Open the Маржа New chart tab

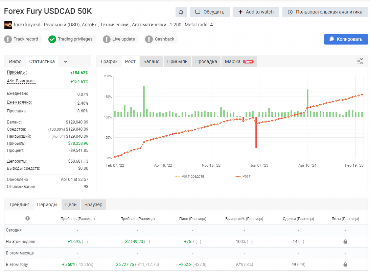(x=239, y=62)
